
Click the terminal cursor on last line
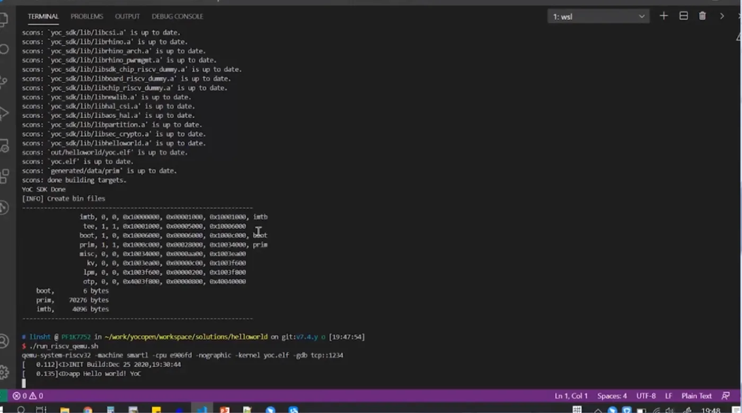pyautogui.click(x=24, y=383)
